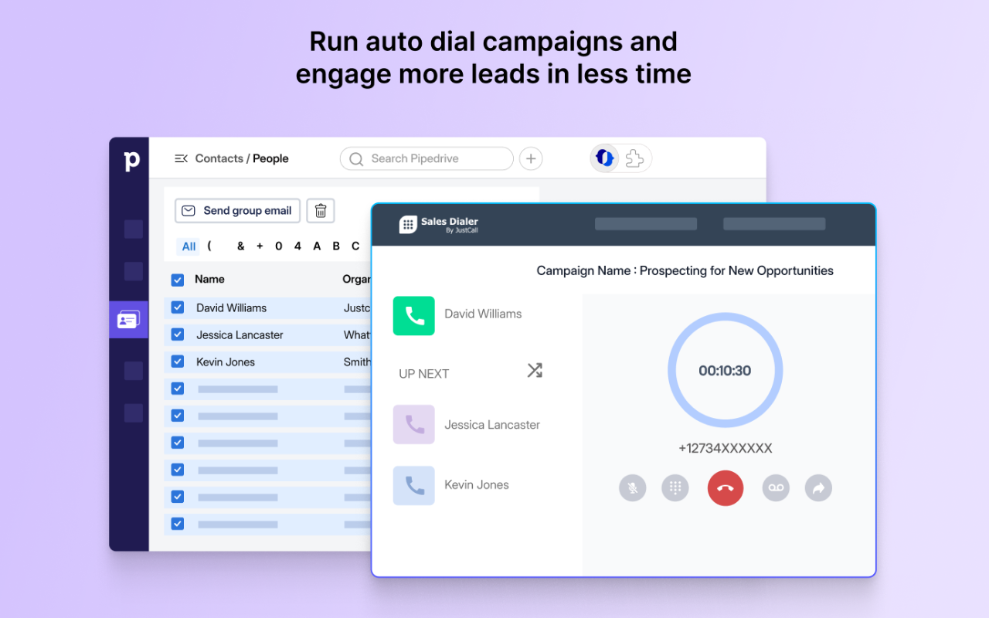This screenshot has height=618, width=989.
Task: Click the Sales Dialer grid icon
Action: (407, 224)
